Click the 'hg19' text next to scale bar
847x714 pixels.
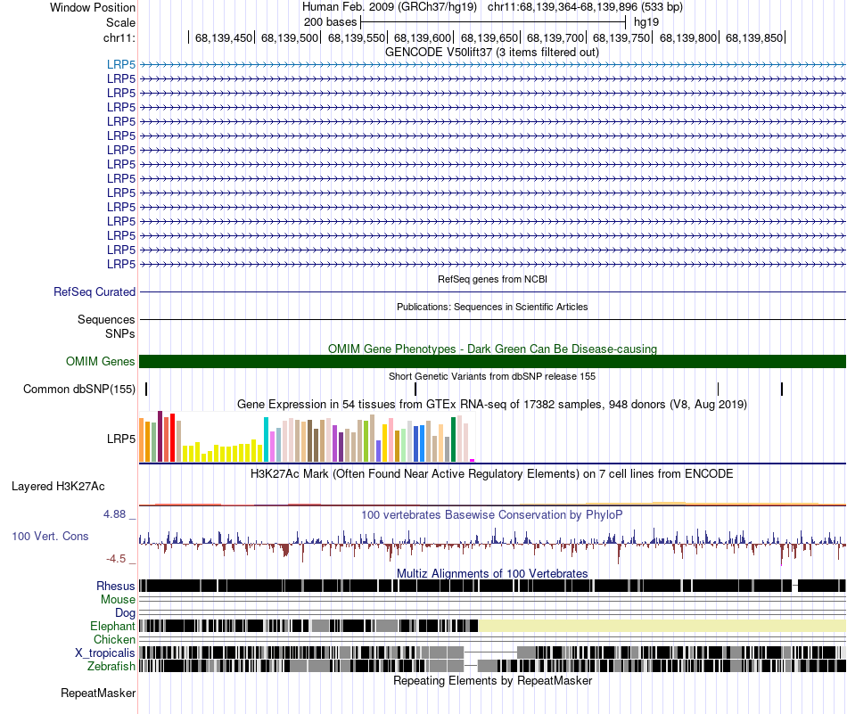coord(646,22)
